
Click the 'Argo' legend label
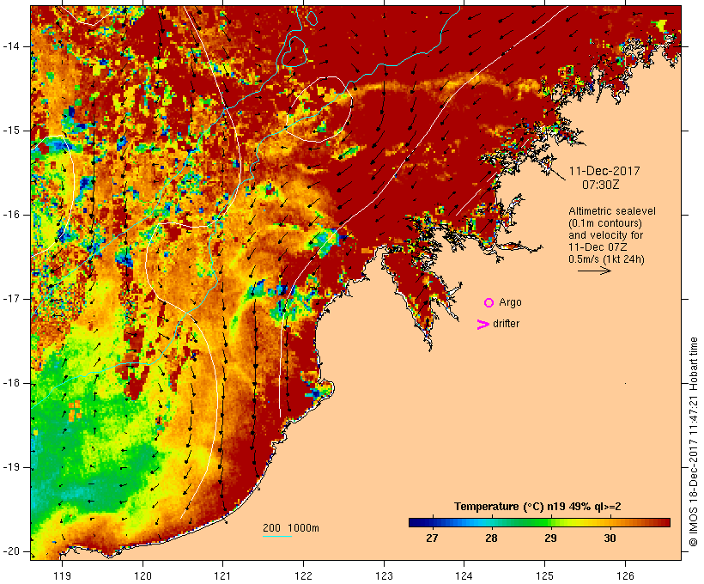pos(511,303)
